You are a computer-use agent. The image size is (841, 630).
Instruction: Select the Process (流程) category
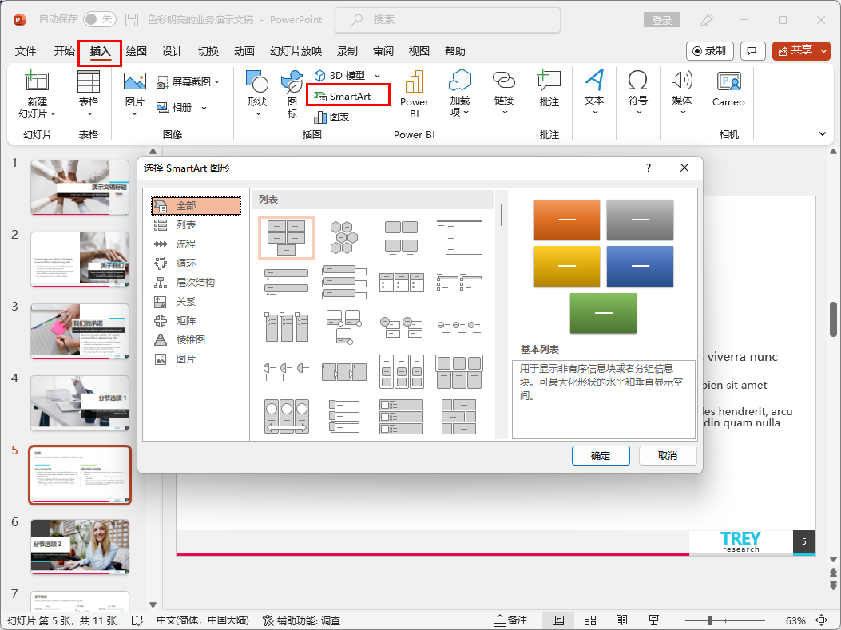pyautogui.click(x=196, y=244)
